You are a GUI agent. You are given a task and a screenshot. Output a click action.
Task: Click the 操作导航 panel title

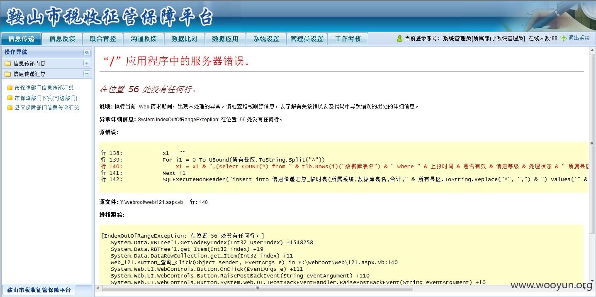[x=16, y=52]
